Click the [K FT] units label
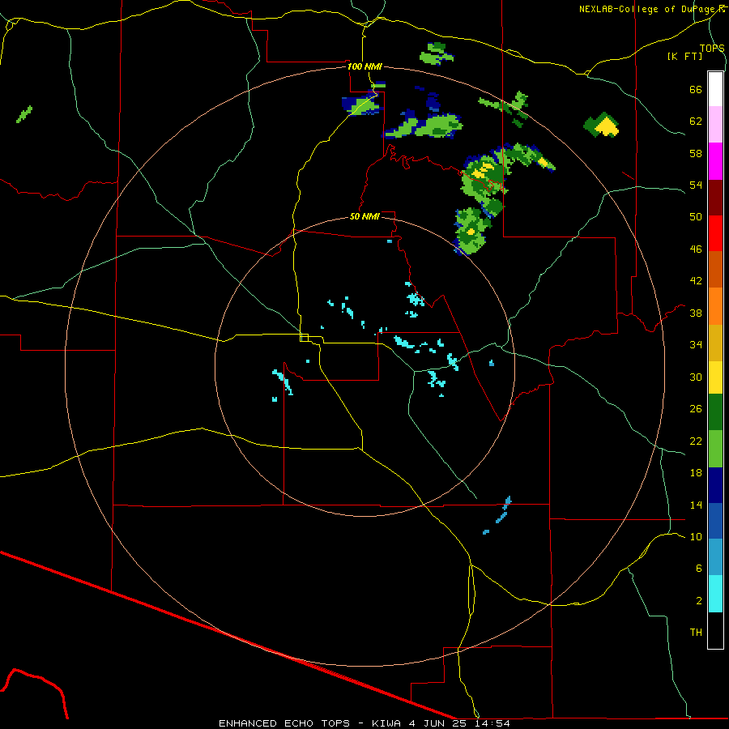 [684, 56]
